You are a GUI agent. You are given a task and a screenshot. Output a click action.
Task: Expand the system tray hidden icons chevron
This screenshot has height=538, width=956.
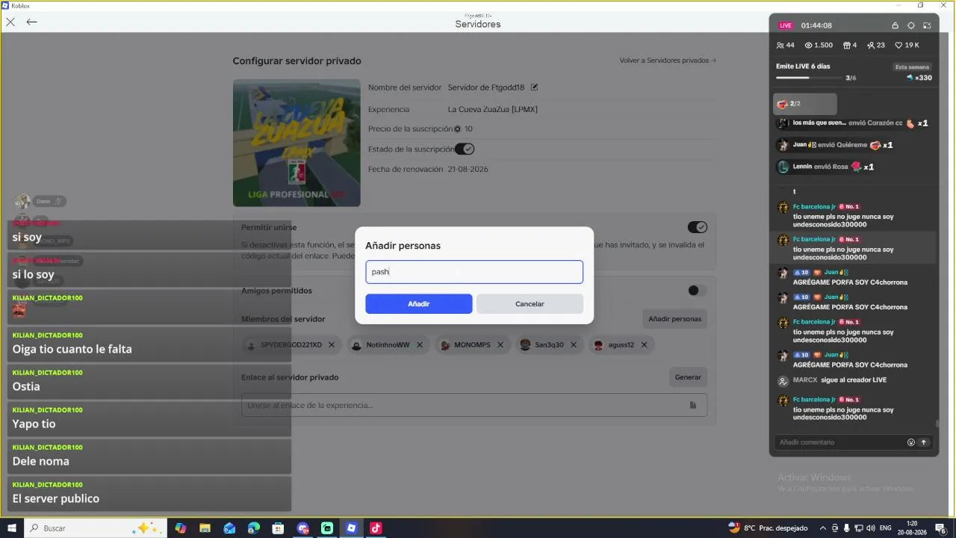click(x=823, y=528)
